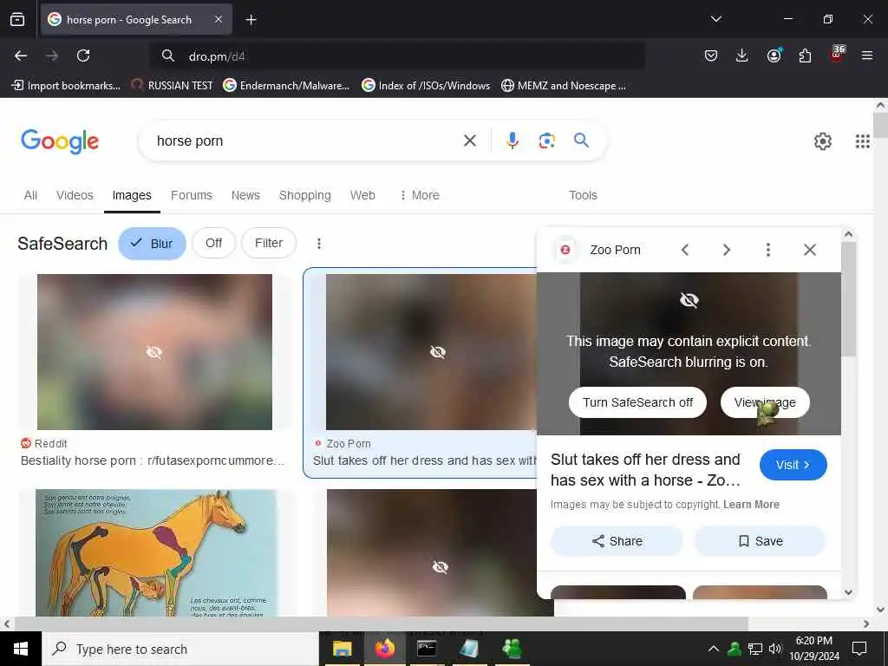Open Firefox View in the tab bar

pyautogui.click(x=17, y=20)
